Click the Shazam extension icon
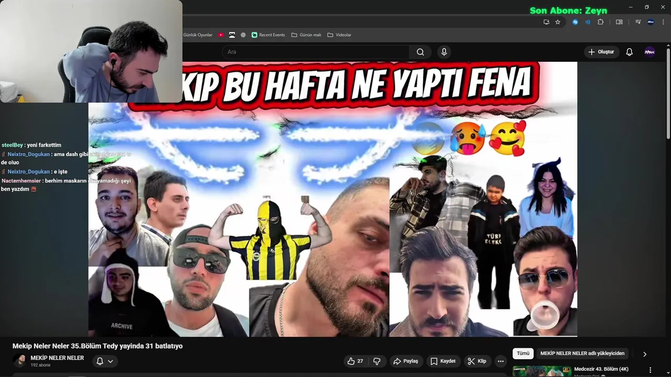Viewport: 671px width, 377px height. point(575,22)
